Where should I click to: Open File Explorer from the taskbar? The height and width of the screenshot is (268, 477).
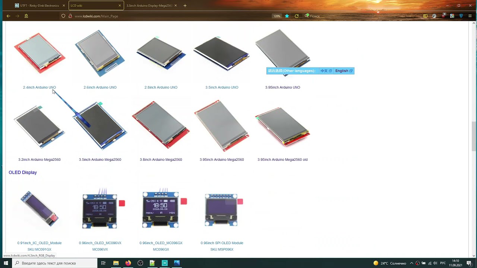point(116,263)
